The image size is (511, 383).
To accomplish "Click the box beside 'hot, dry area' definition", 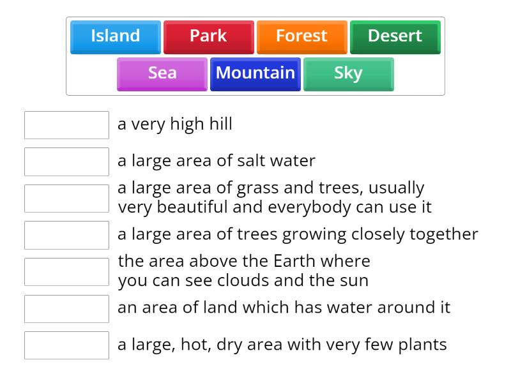I will (66, 345).
